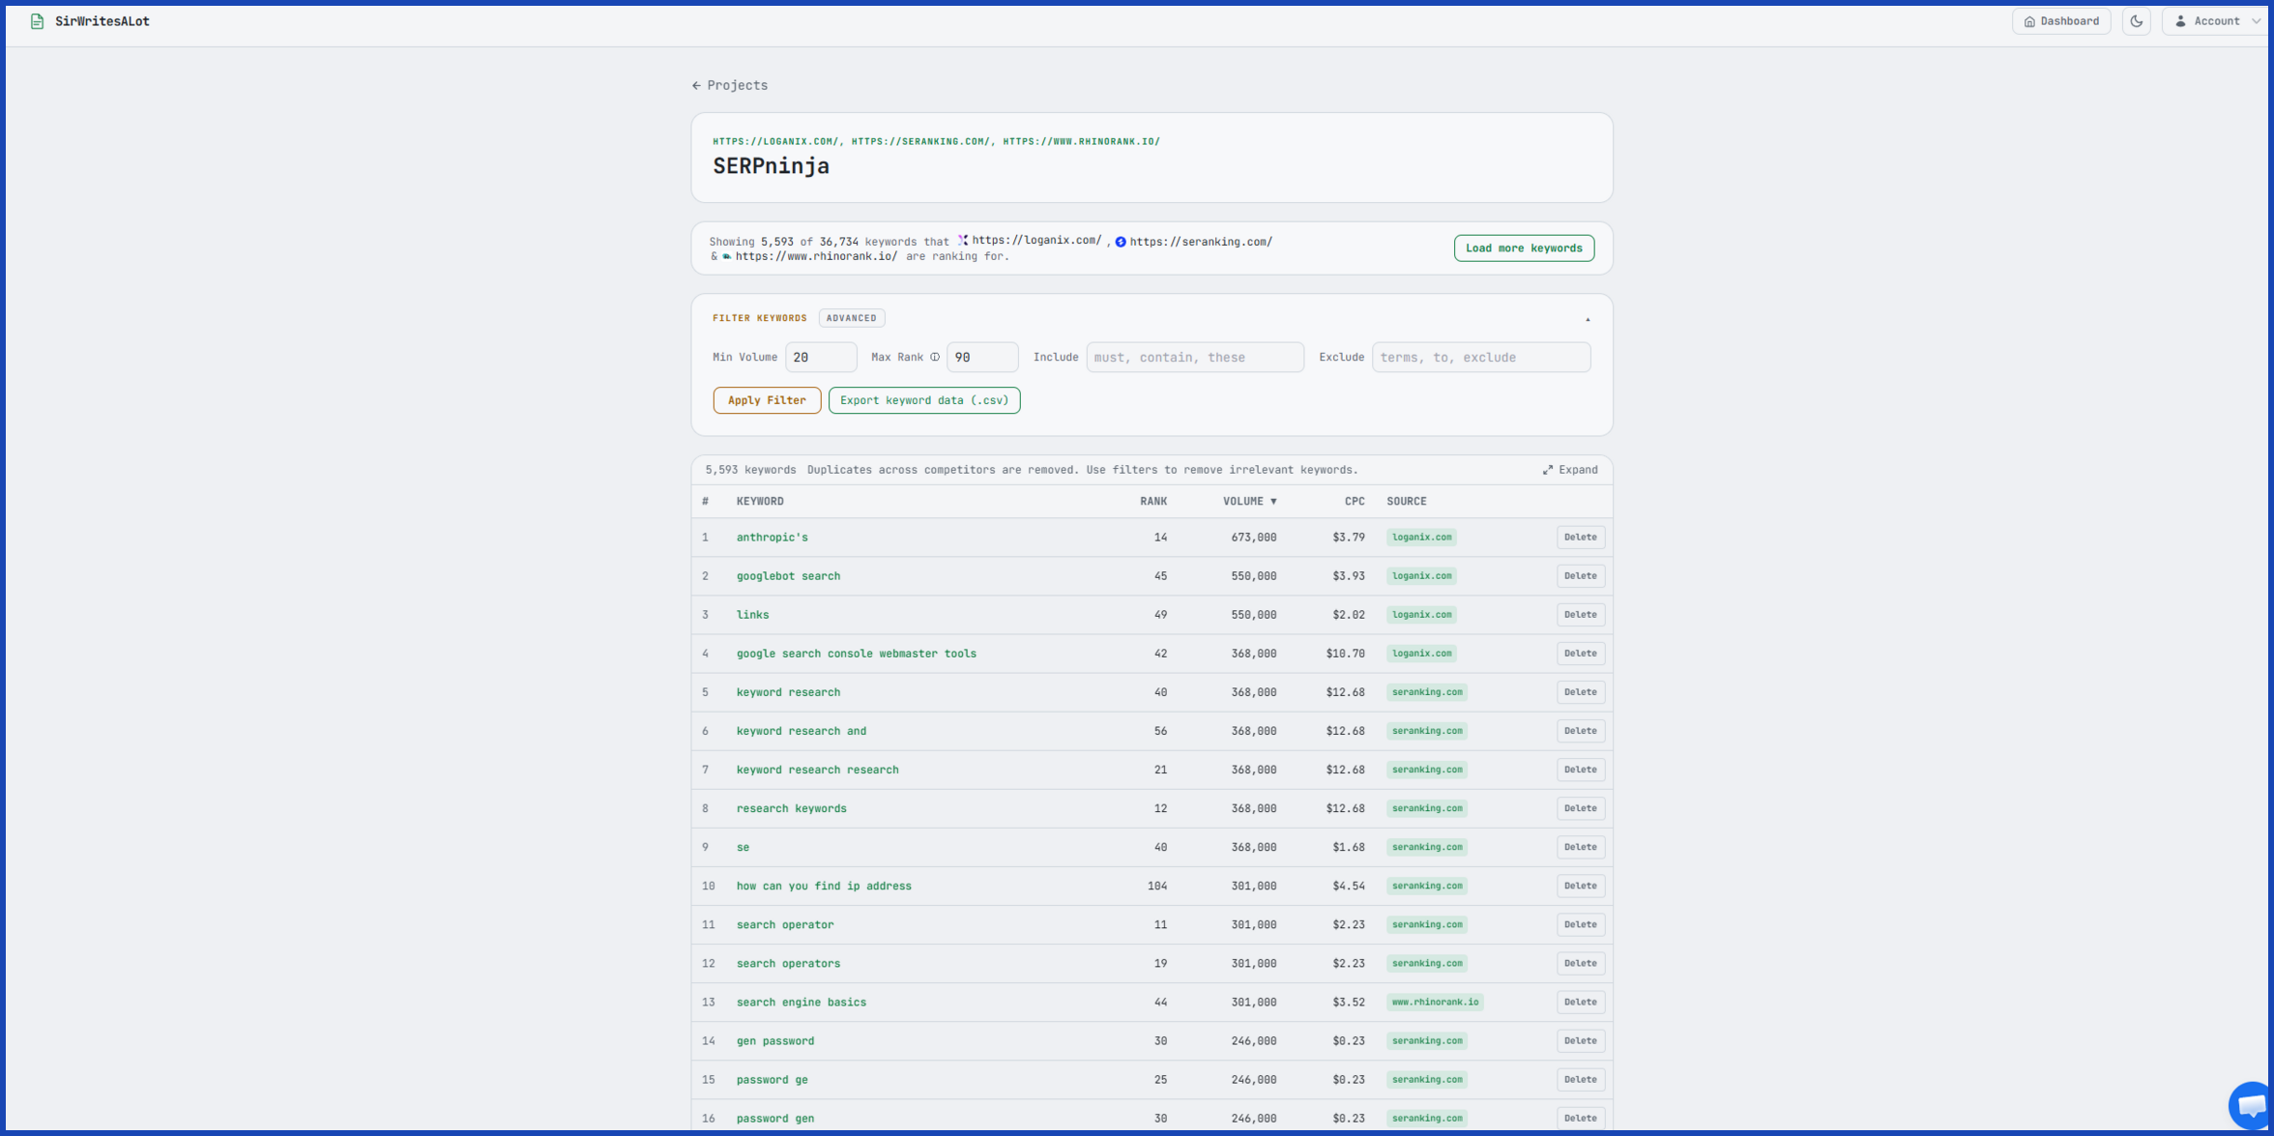Delete the "search operator" row
The width and height of the screenshot is (2274, 1136).
coord(1580,925)
